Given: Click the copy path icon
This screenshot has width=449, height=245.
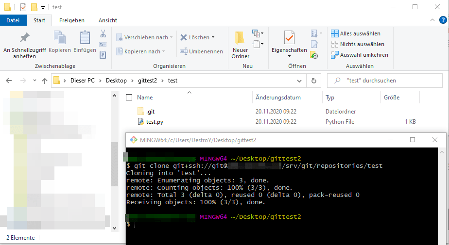Looking at the screenshot, I should pos(103,44).
